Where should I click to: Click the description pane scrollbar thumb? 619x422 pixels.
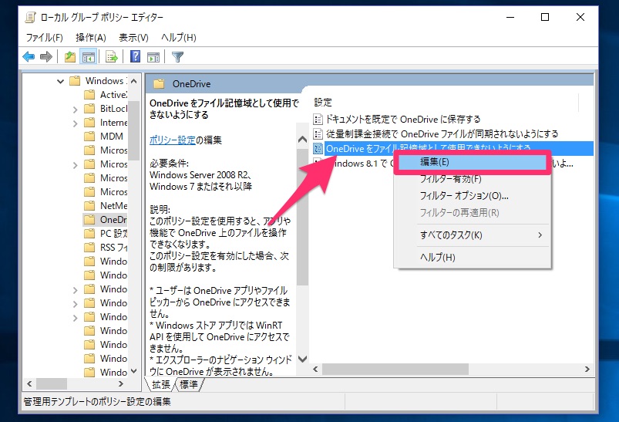[x=302, y=217]
